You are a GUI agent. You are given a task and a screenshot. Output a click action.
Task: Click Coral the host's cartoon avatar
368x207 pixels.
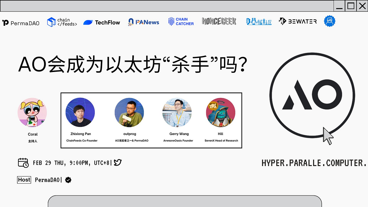pyautogui.click(x=32, y=112)
